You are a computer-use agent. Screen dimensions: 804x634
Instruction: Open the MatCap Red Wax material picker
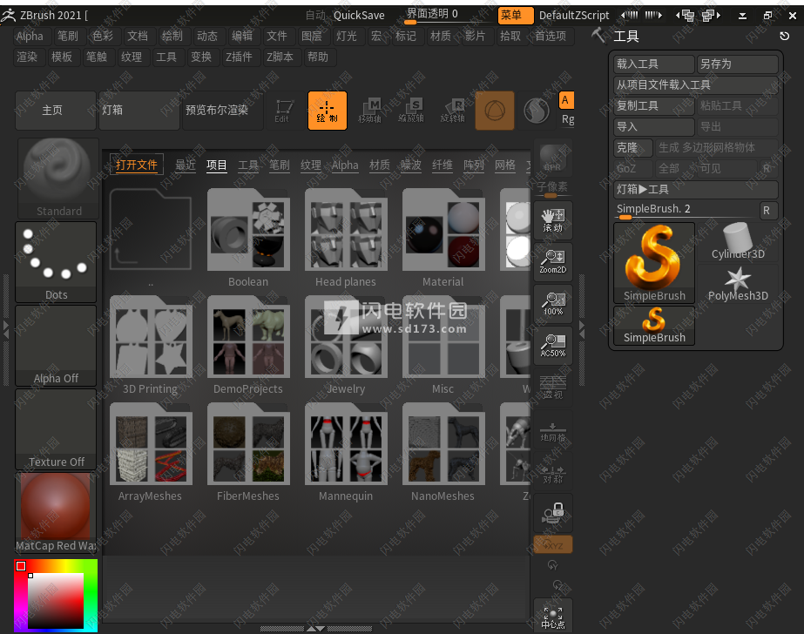56,513
